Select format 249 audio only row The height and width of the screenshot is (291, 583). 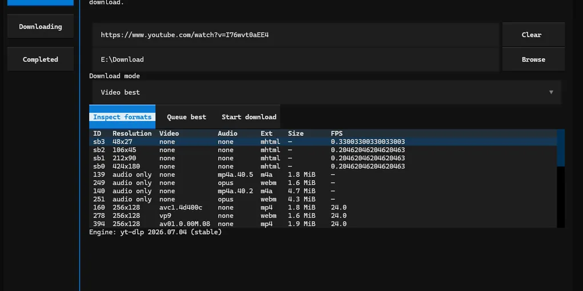click(x=323, y=183)
